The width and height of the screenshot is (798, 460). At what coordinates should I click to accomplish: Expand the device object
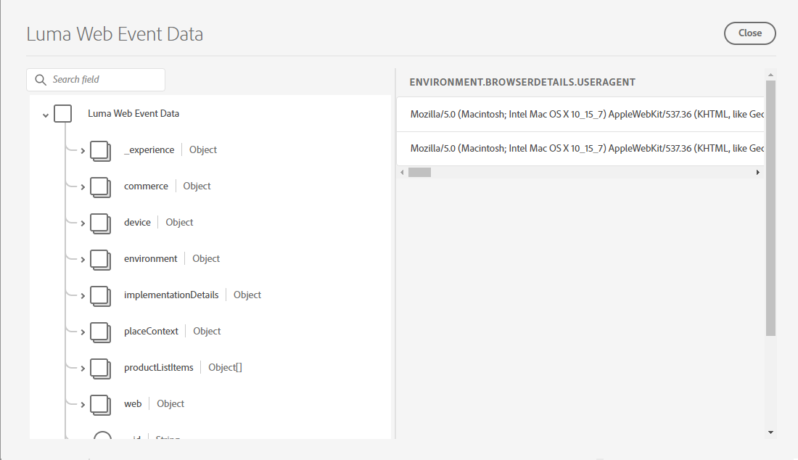click(83, 223)
